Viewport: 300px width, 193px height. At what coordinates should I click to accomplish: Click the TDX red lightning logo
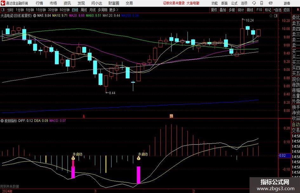point(3,3)
